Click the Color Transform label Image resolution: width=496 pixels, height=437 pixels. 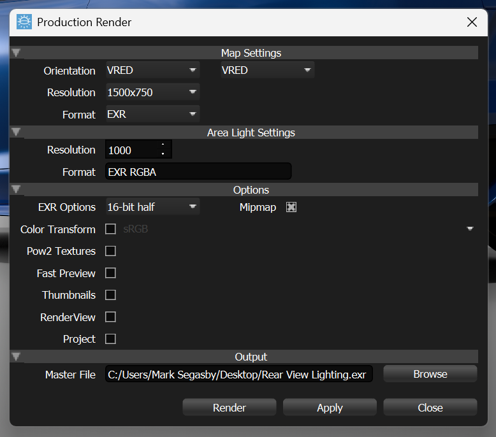pyautogui.click(x=58, y=229)
